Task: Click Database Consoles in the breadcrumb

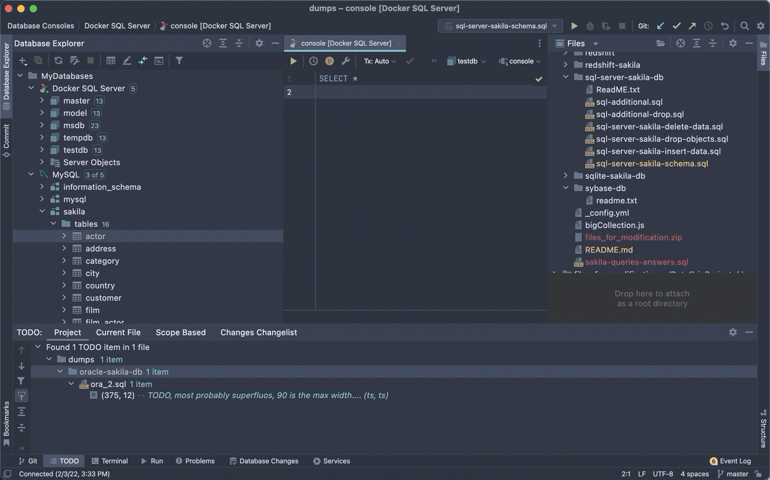Action: 41,26
